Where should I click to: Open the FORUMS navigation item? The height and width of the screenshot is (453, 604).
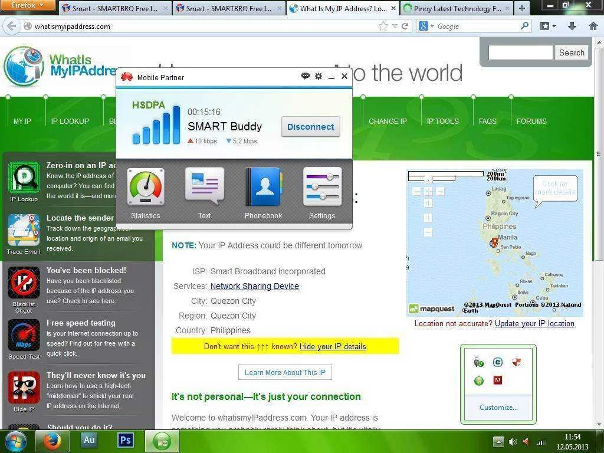[531, 122]
